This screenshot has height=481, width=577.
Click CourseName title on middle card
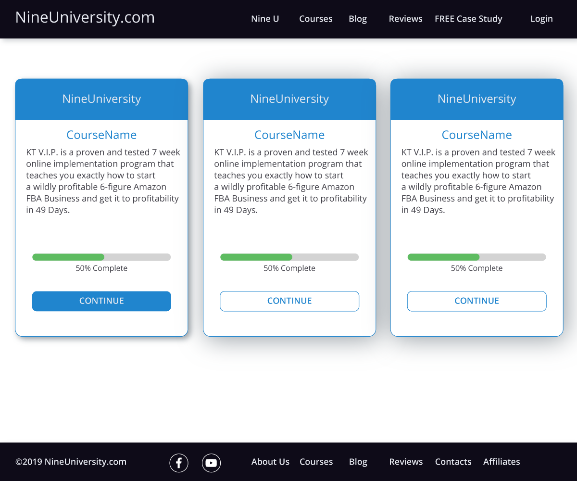pyautogui.click(x=289, y=135)
